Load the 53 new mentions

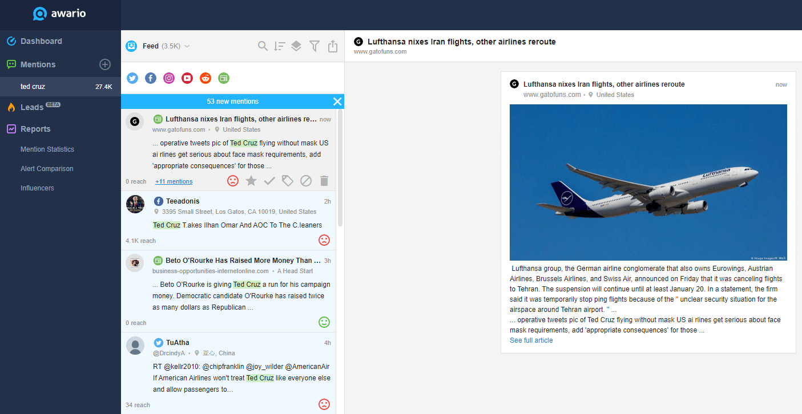232,102
